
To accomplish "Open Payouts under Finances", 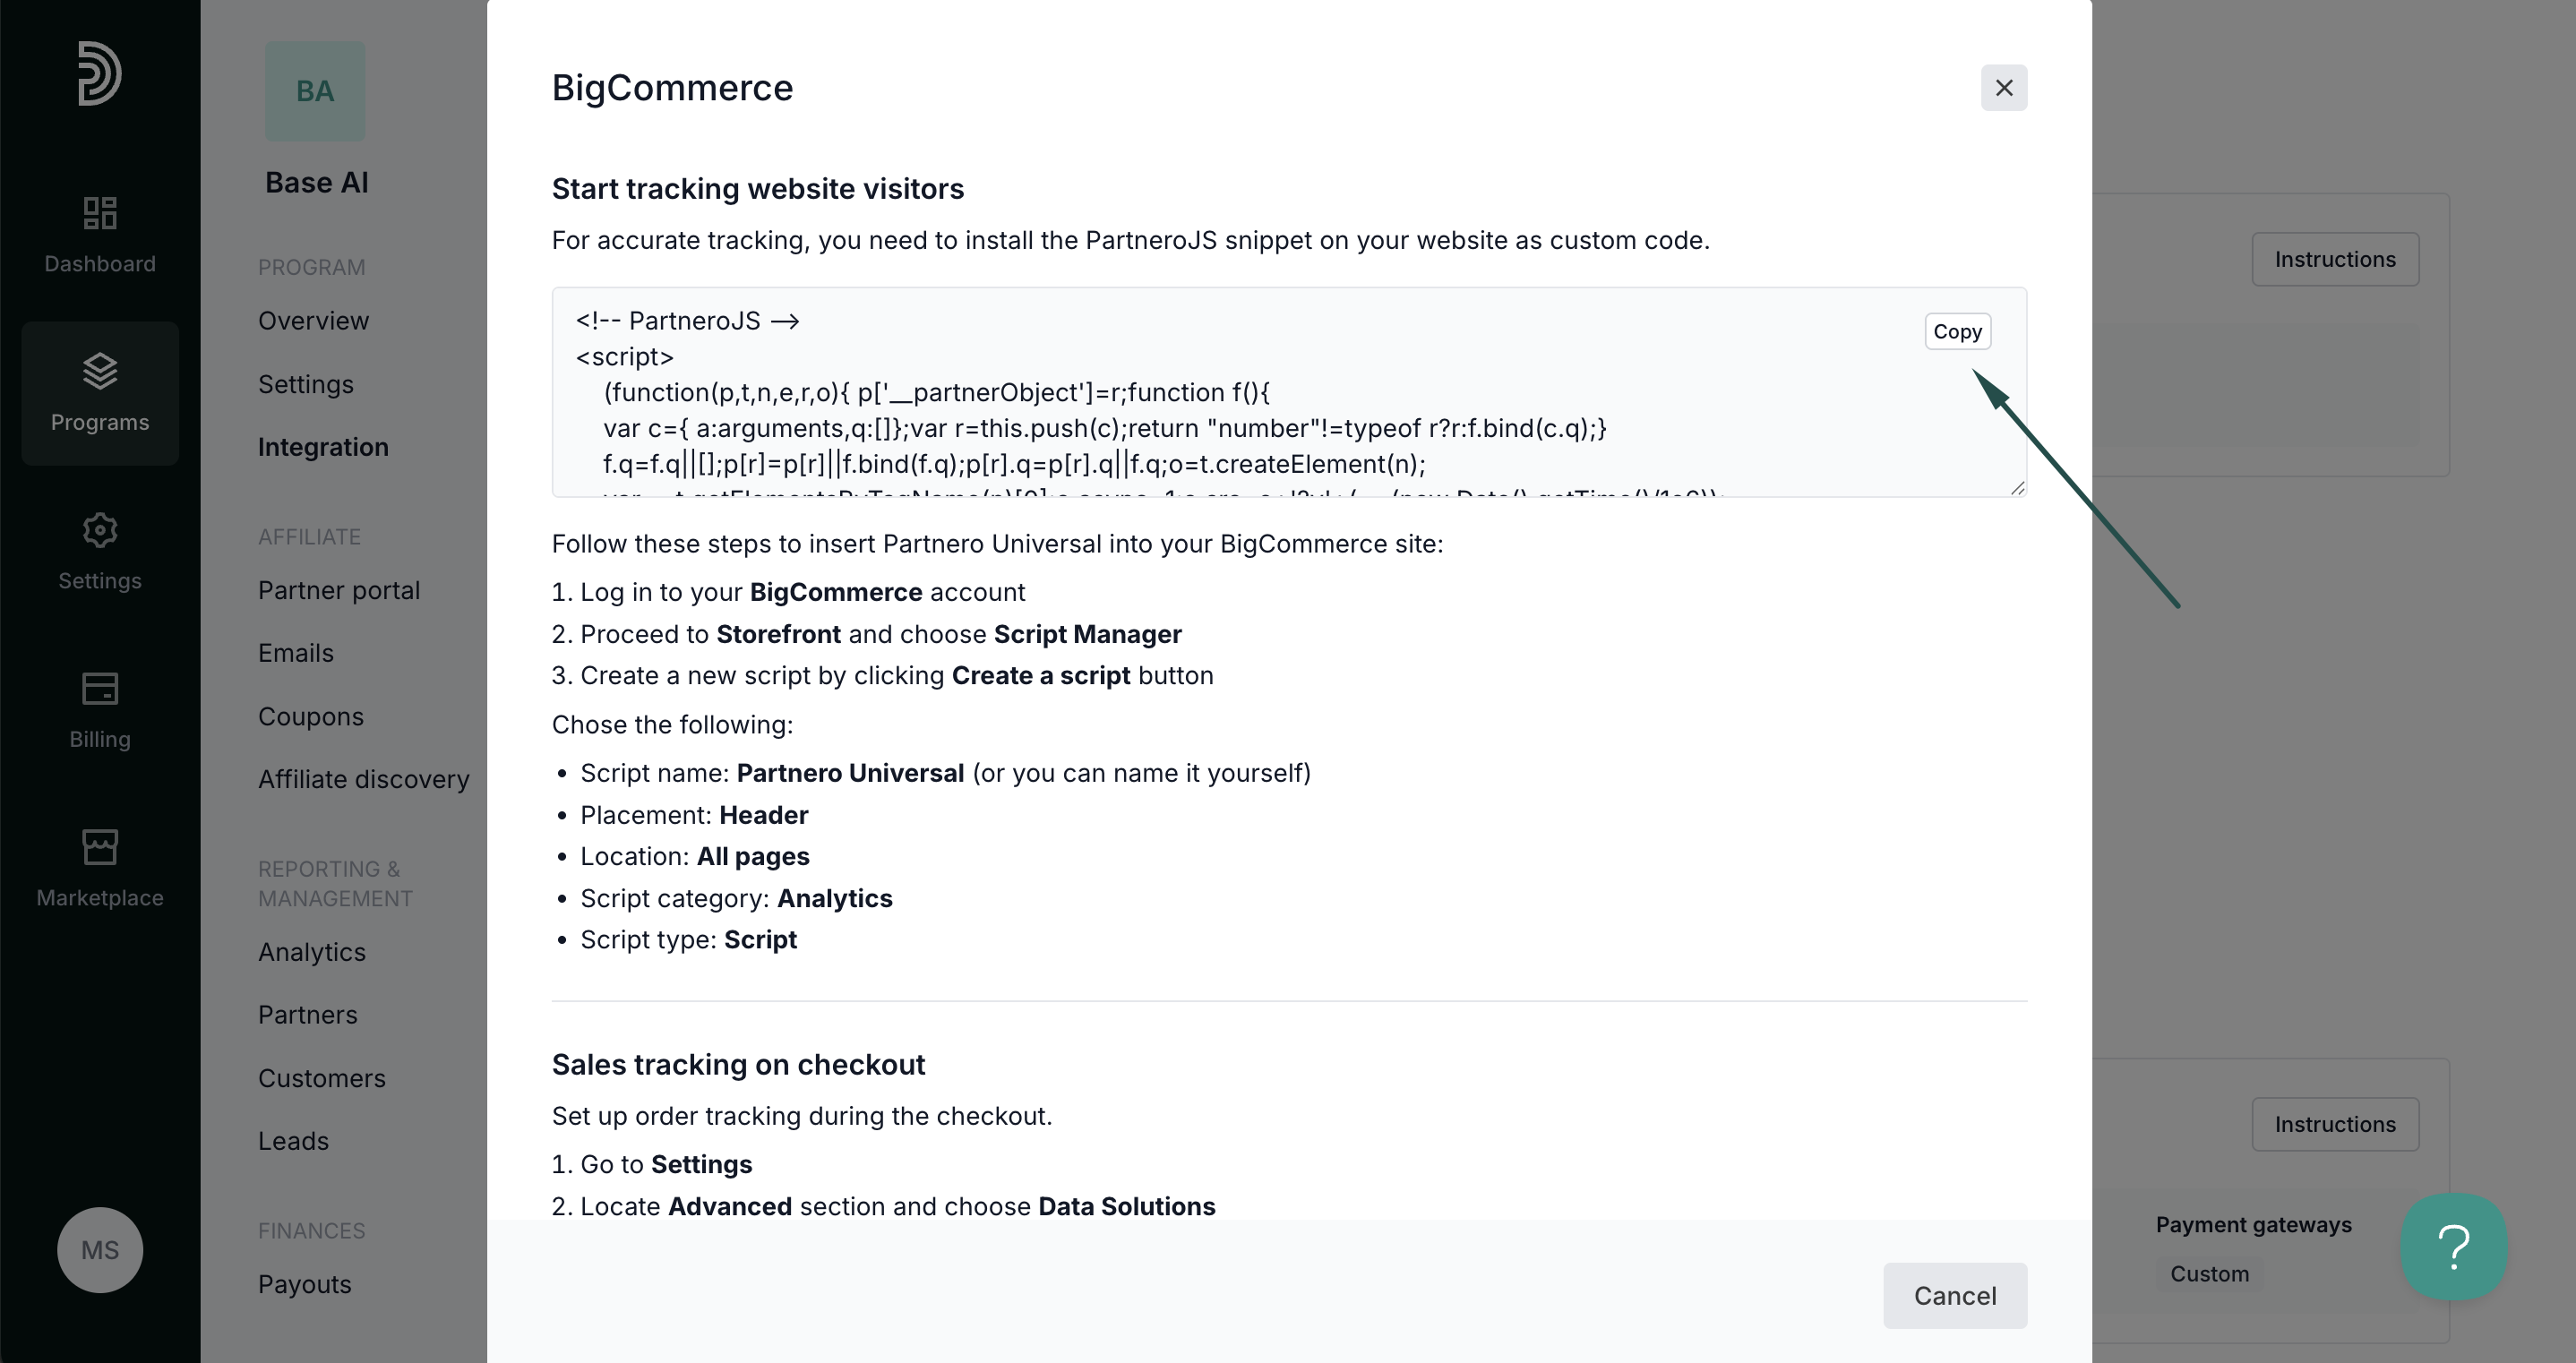I will pyautogui.click(x=305, y=1284).
